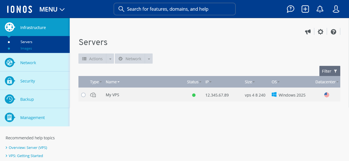The width and height of the screenshot is (349, 161).
Task: Click the IONOS logo
Action: (19, 9)
